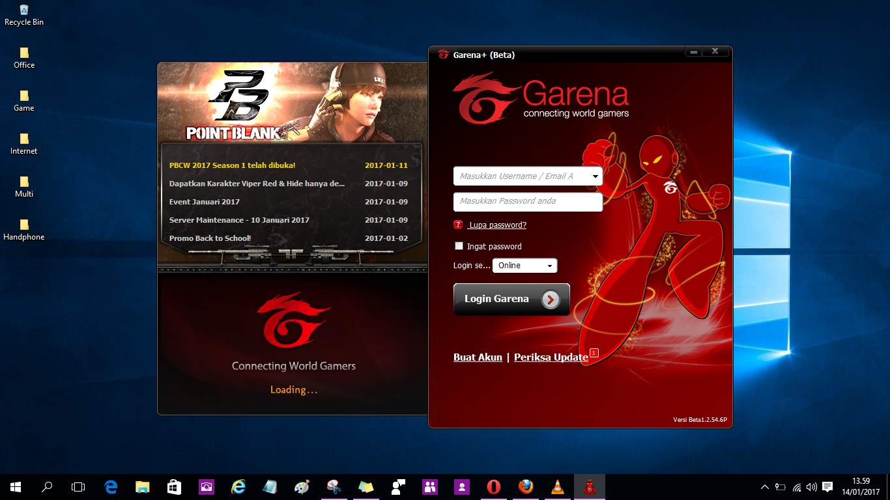Open the Event Januari 2017 news item
This screenshot has width=890, height=500.
(x=205, y=202)
